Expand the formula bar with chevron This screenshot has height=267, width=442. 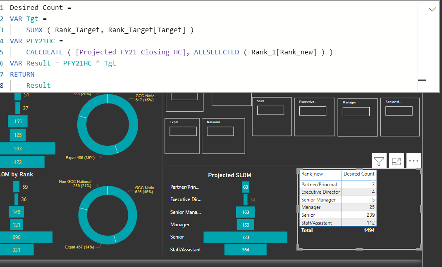click(432, 9)
